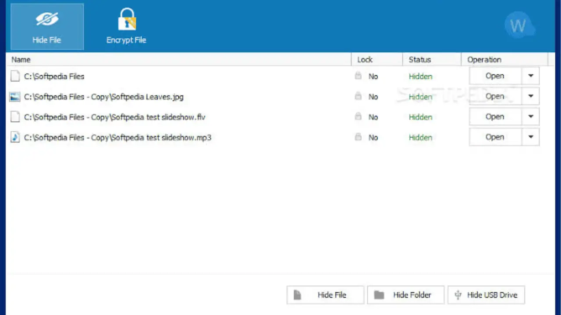
Task: Sort by the Status column header
Action: [432, 59]
